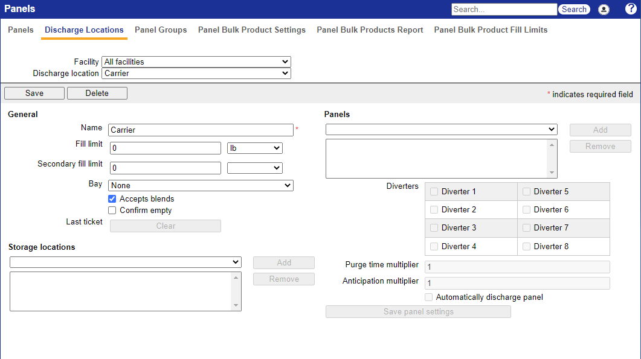Go to the Panels tab
This screenshot has width=641, height=359.
click(x=21, y=30)
